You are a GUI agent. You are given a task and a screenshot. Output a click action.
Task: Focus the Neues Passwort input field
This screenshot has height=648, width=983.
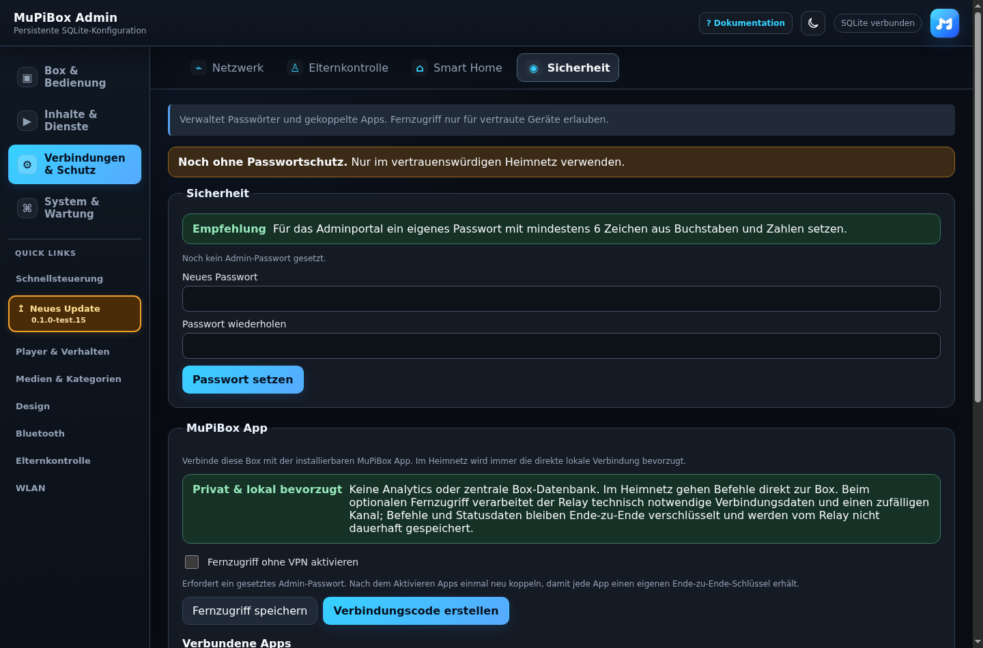561,299
